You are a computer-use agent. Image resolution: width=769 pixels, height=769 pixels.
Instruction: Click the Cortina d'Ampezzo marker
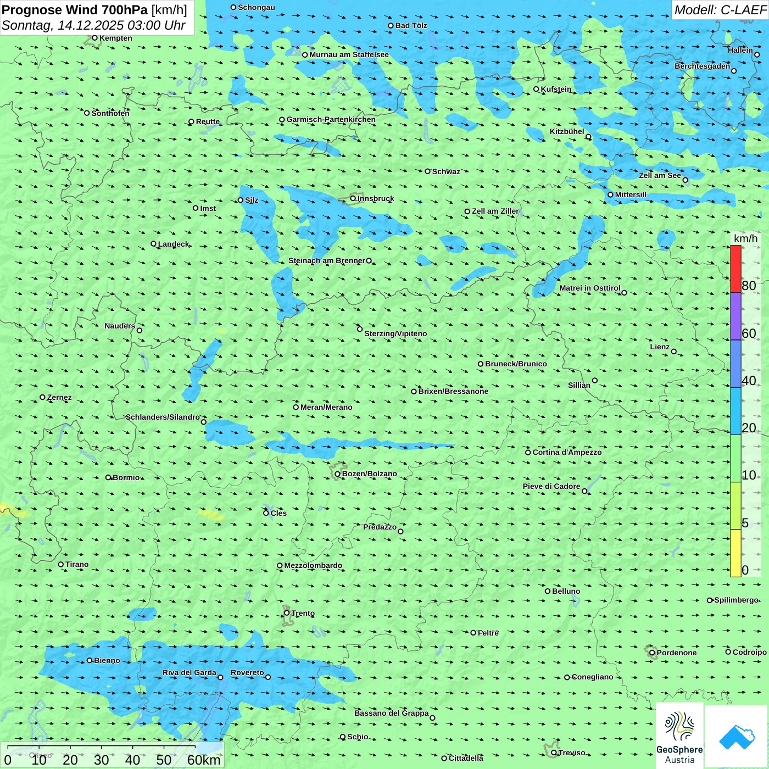tap(528, 453)
